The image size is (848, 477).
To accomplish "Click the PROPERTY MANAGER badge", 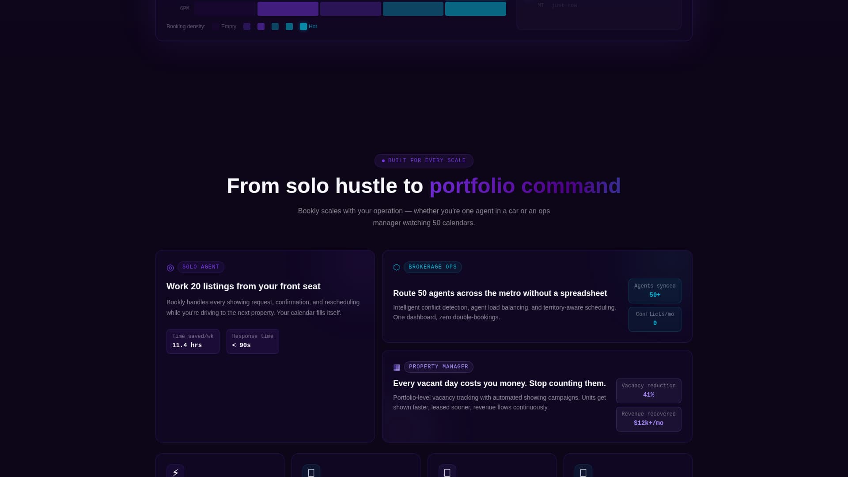I will tap(439, 367).
